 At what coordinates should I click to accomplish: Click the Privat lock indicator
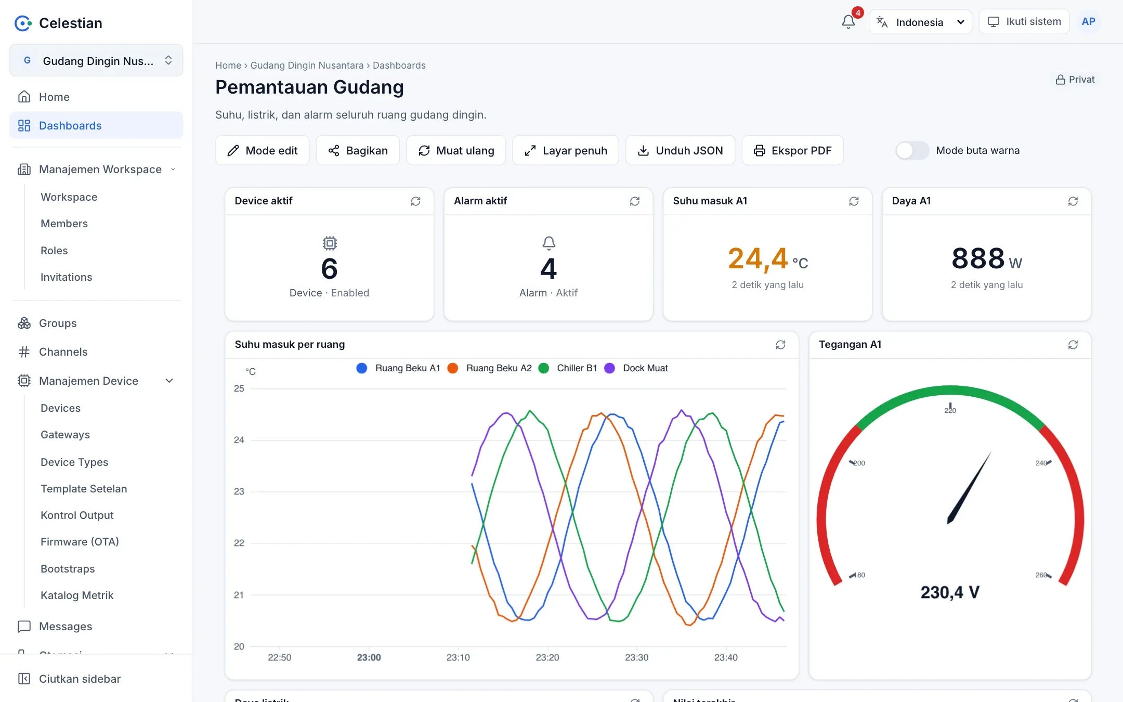(1075, 80)
